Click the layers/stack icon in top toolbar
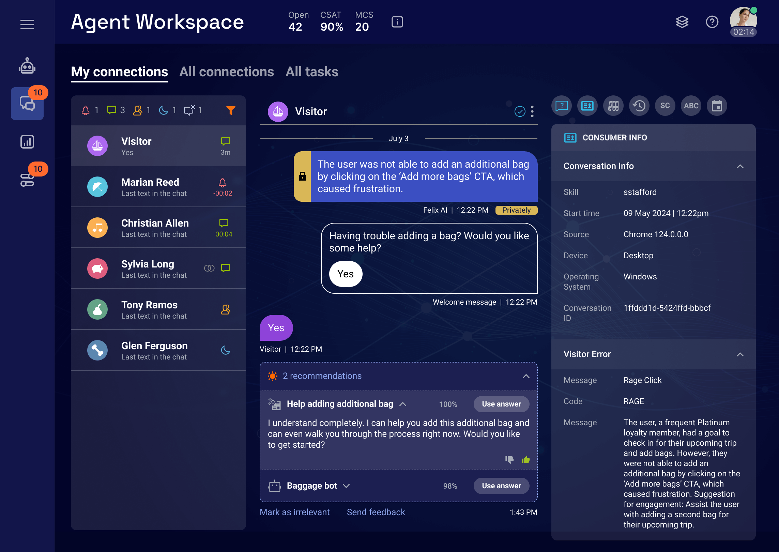779x552 pixels. [682, 21]
